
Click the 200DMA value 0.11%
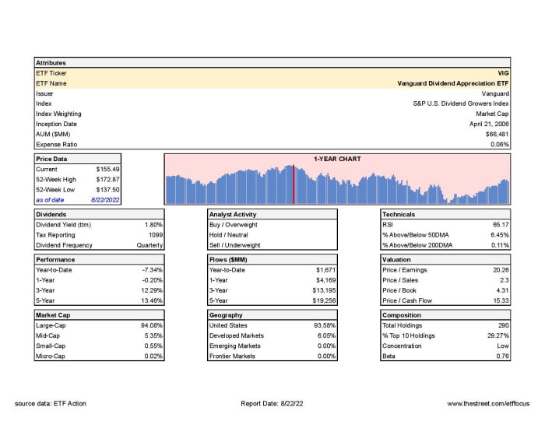tap(500, 245)
